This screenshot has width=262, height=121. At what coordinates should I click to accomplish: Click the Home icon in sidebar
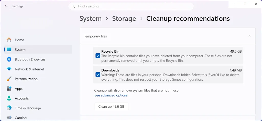click(x=9, y=40)
